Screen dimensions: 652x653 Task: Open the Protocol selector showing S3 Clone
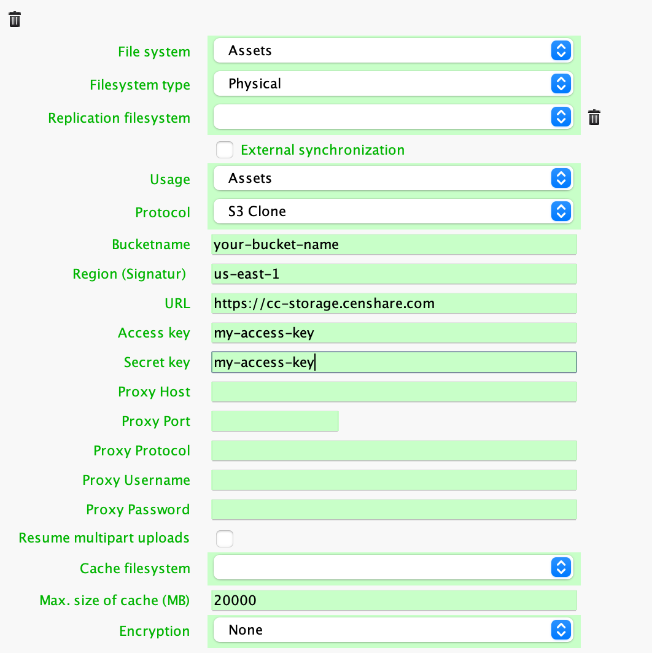(393, 211)
